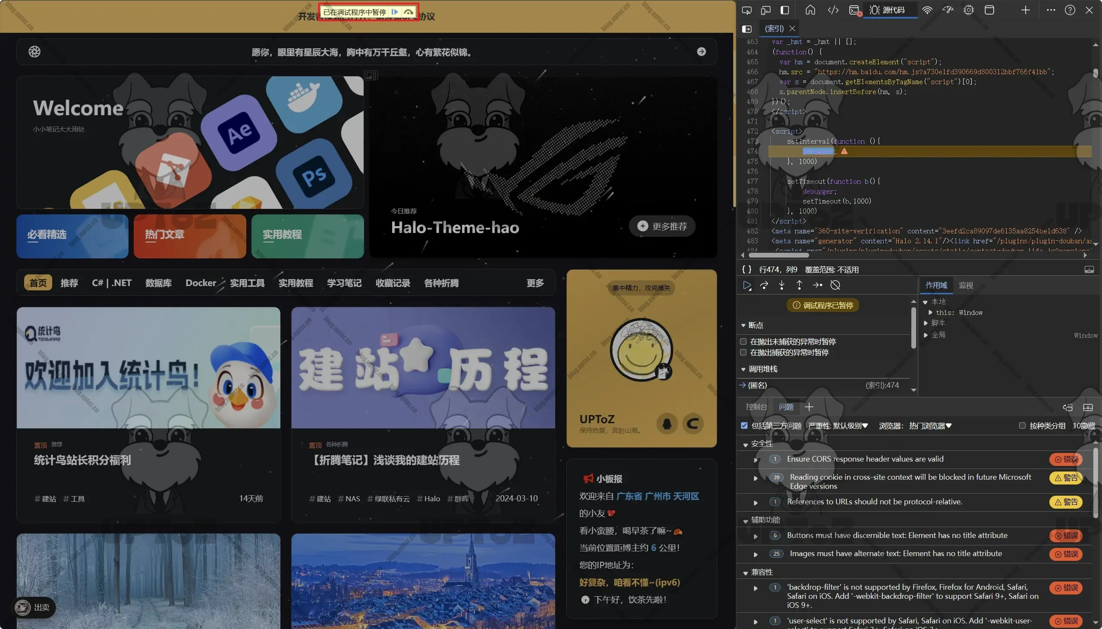Collapse the Accessibility issues group
The height and width of the screenshot is (629, 1102).
745,521
